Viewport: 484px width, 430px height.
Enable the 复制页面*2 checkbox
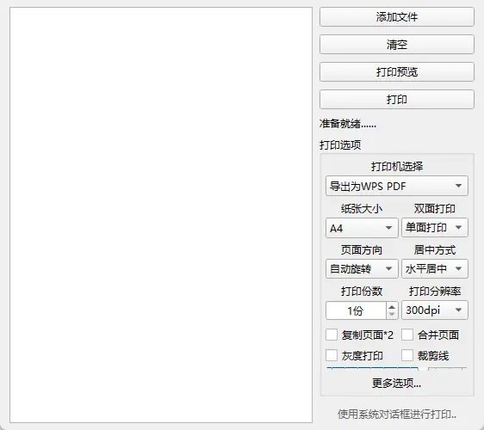tap(332, 335)
